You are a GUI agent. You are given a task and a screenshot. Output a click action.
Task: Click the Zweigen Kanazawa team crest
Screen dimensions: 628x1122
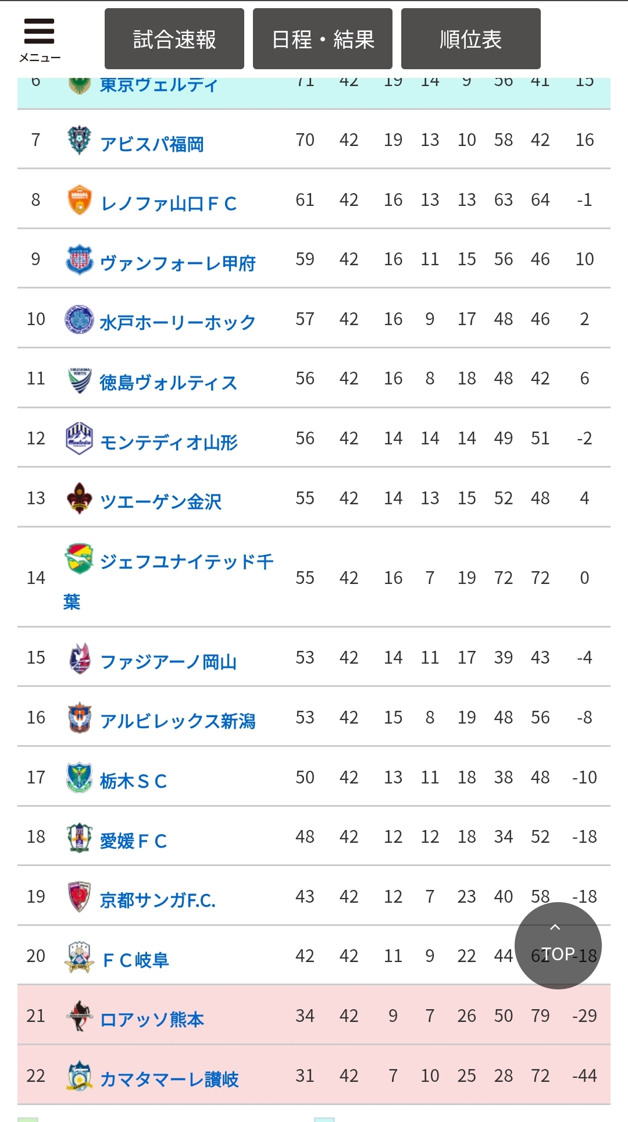coord(79,498)
